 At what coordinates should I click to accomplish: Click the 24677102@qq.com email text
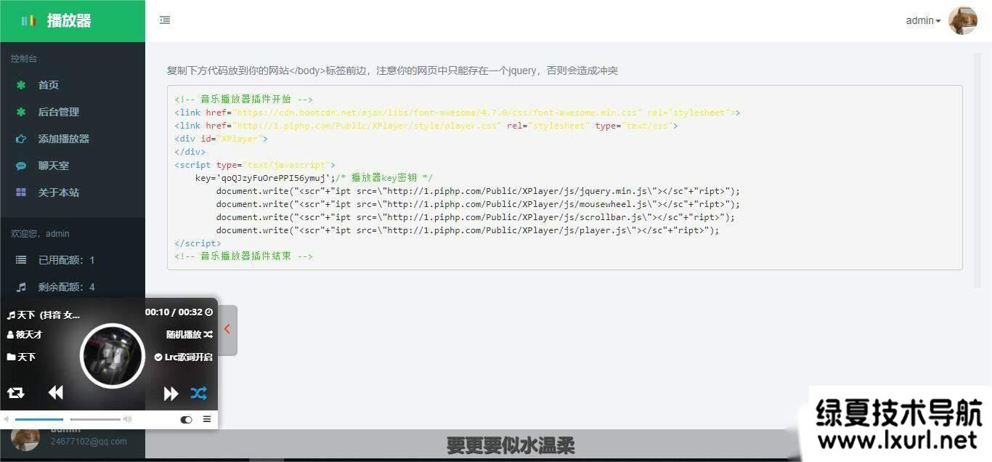89,442
